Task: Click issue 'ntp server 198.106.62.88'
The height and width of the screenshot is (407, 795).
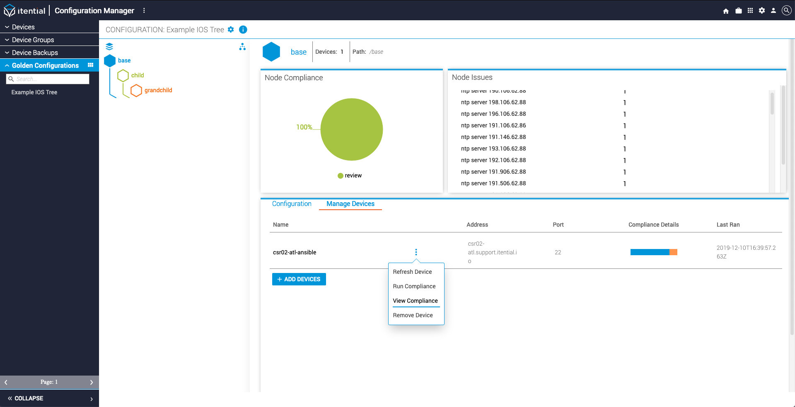Action: pyautogui.click(x=493, y=102)
